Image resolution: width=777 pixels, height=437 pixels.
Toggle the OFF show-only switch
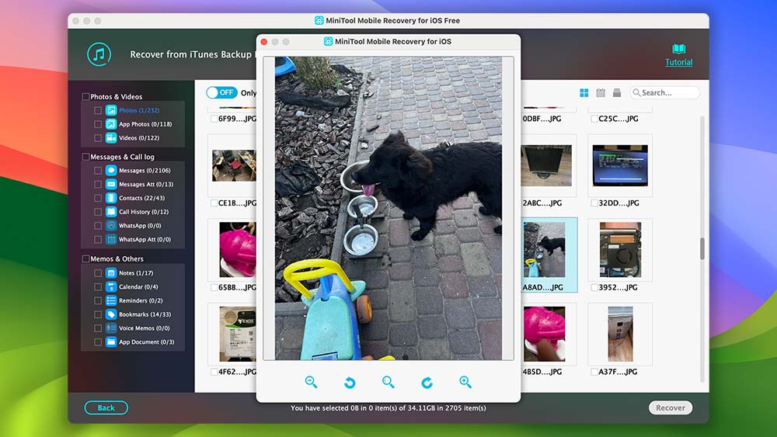221,92
